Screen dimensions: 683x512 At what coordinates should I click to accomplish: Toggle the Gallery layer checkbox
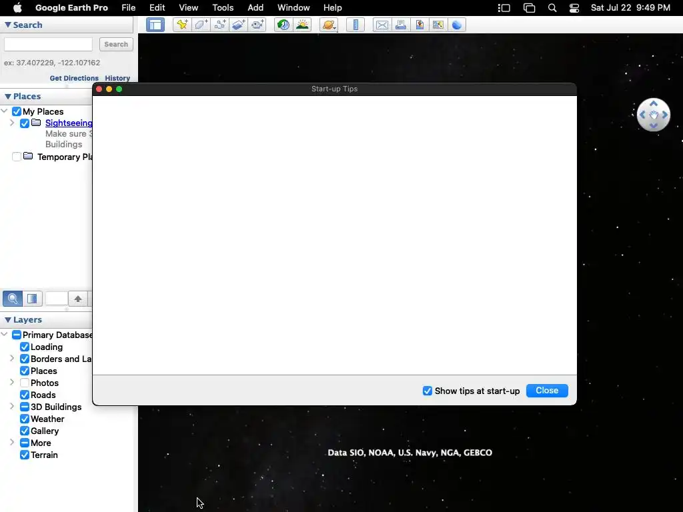click(25, 431)
